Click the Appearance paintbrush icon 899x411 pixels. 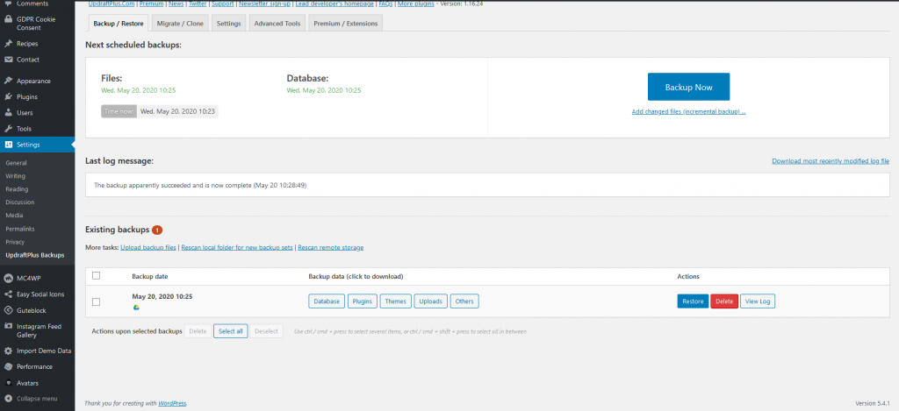(9, 81)
